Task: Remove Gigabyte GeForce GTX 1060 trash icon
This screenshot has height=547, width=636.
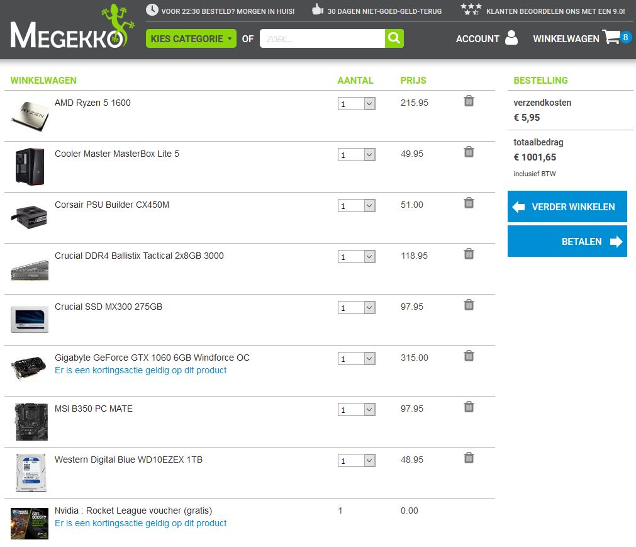Action: (x=469, y=356)
